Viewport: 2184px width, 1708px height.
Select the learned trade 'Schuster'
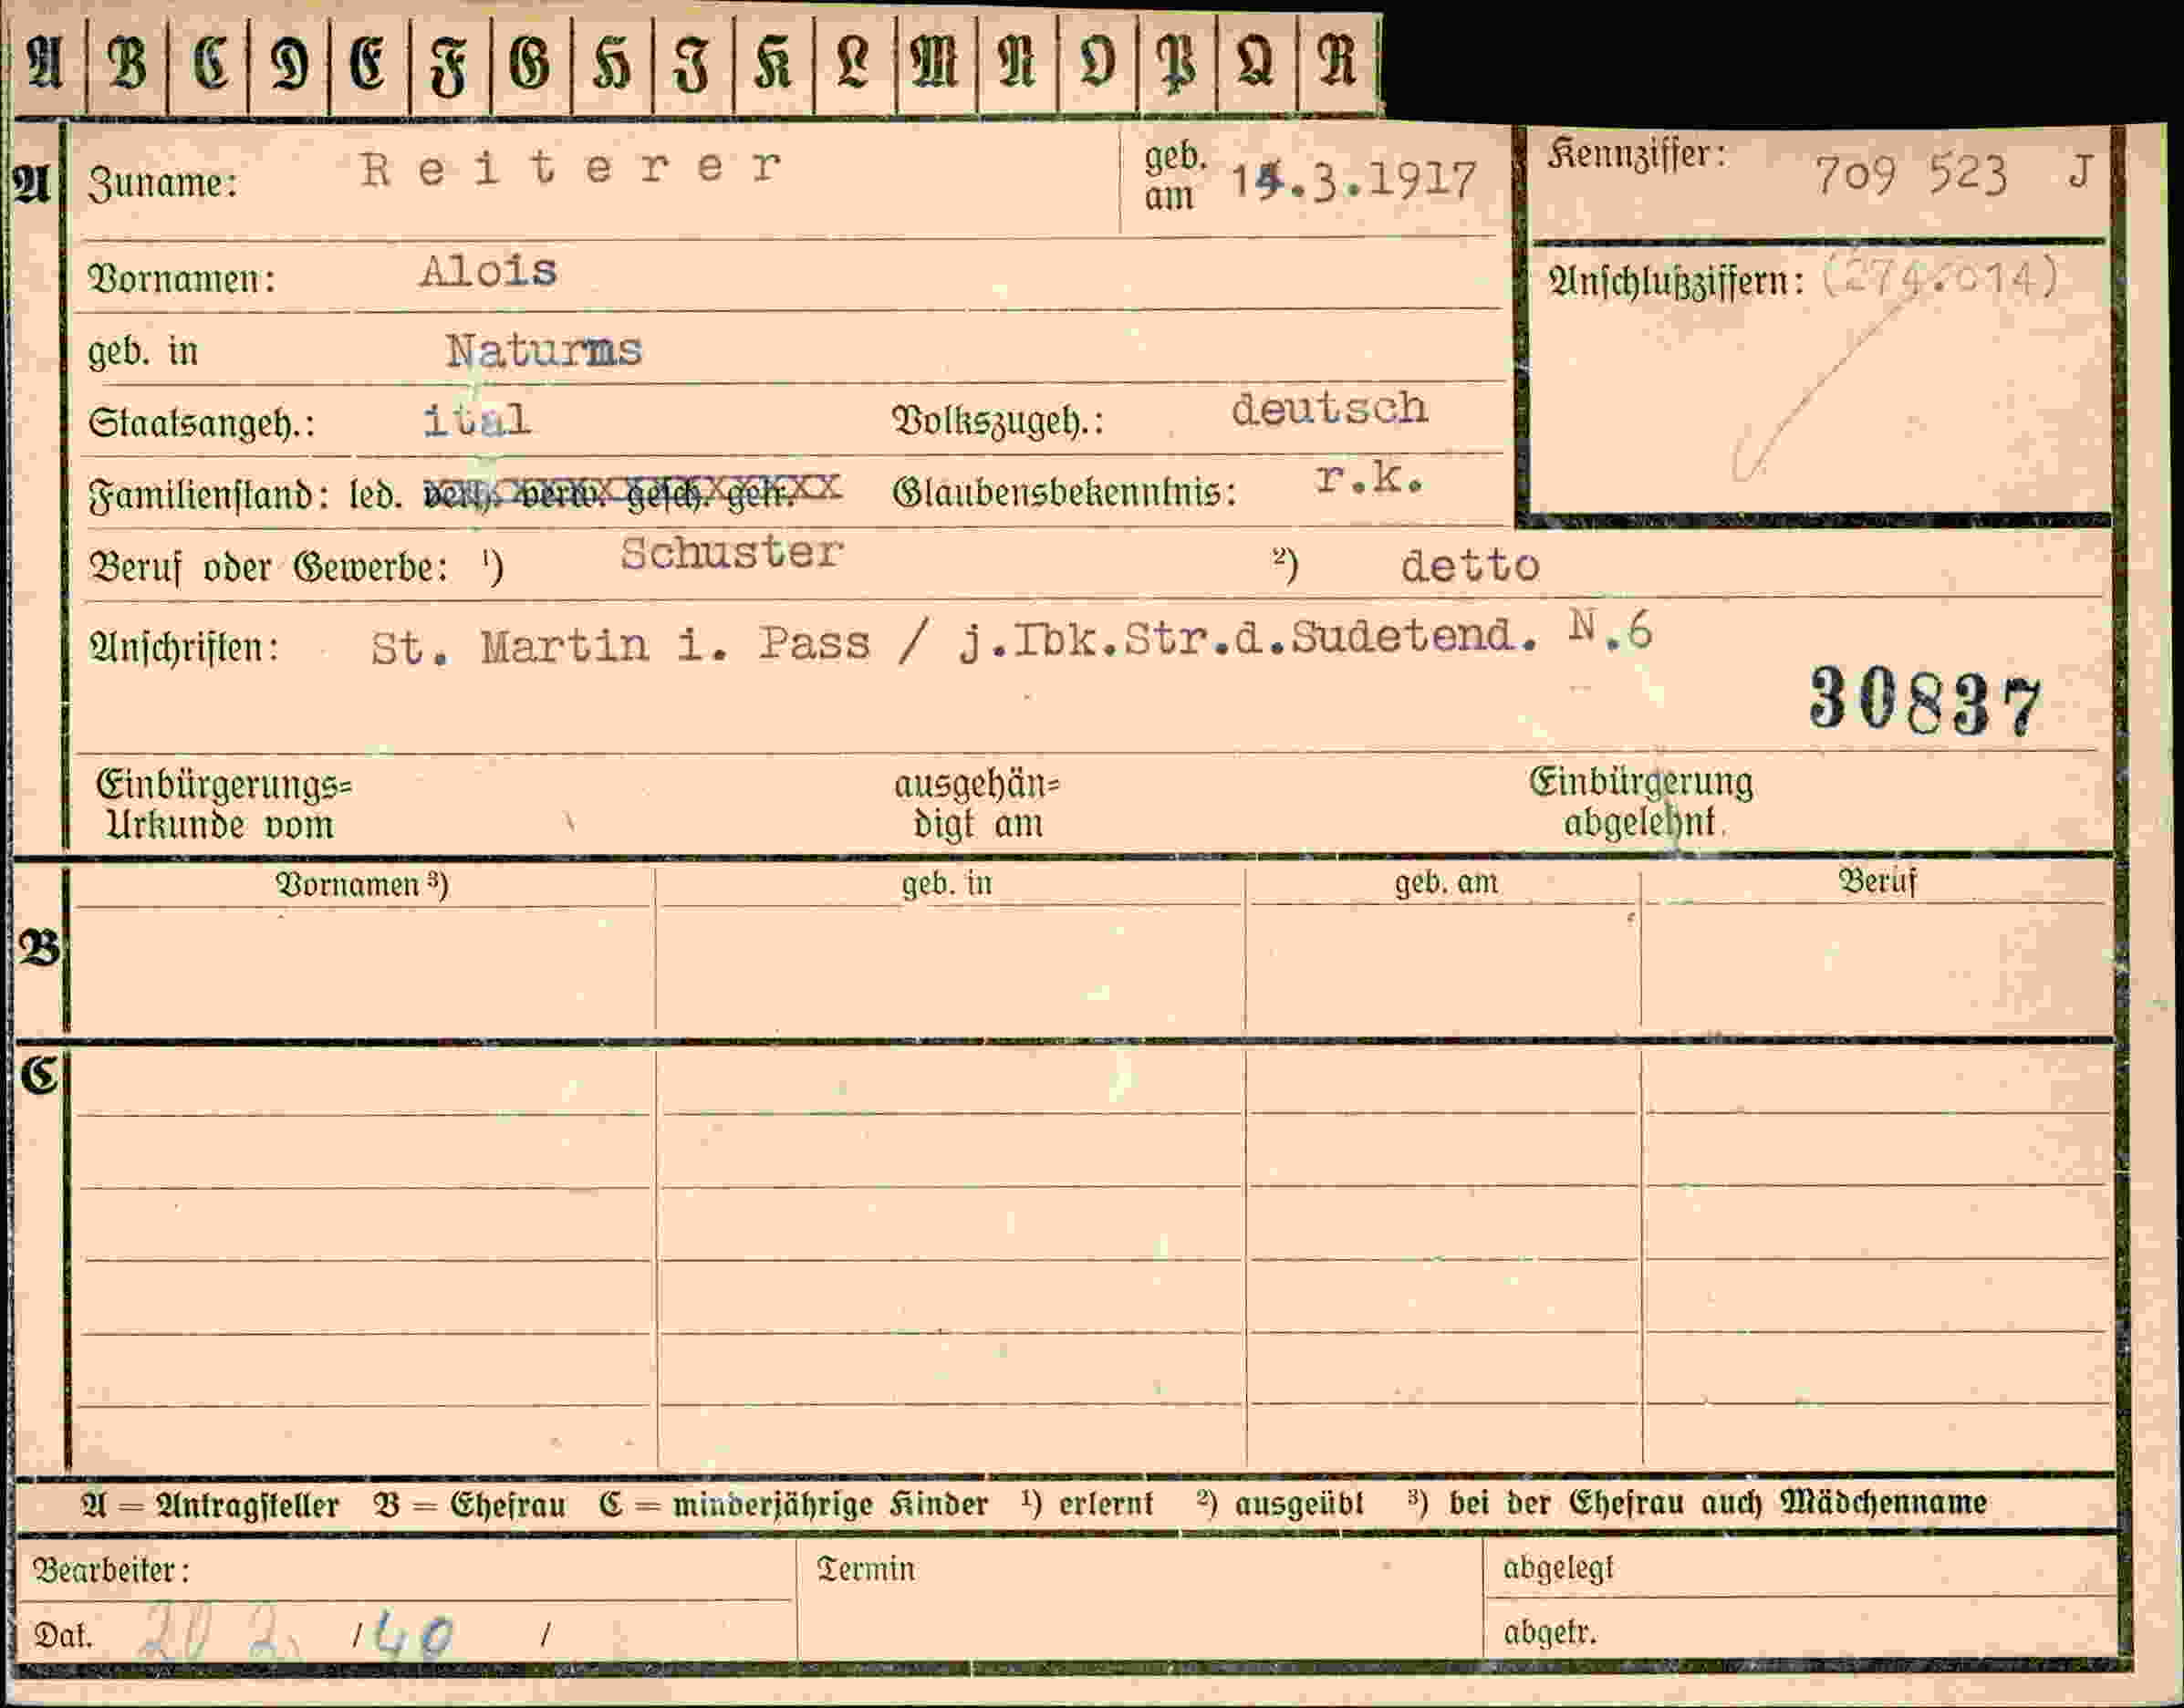732,552
